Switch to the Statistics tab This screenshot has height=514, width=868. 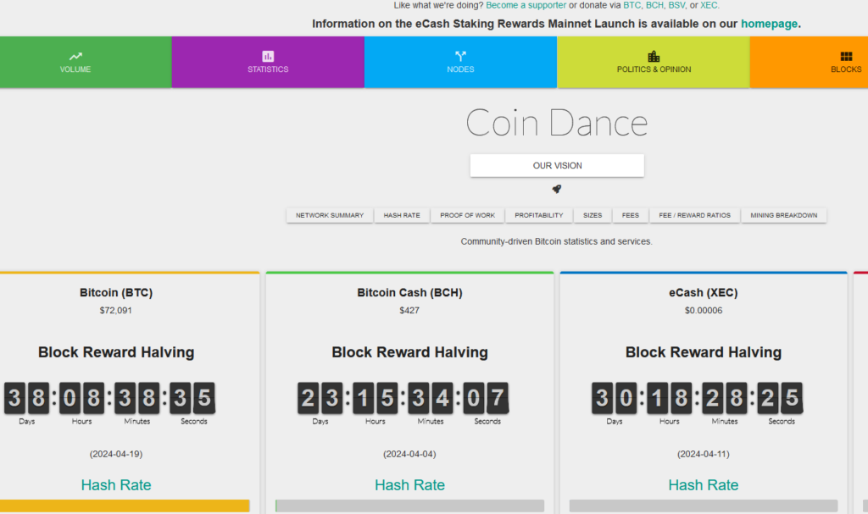click(x=268, y=62)
